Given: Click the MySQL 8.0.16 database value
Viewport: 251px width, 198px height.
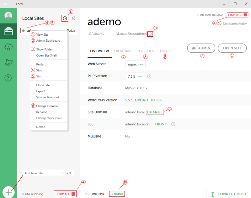Looking at the screenshot, I should [x=136, y=88].
